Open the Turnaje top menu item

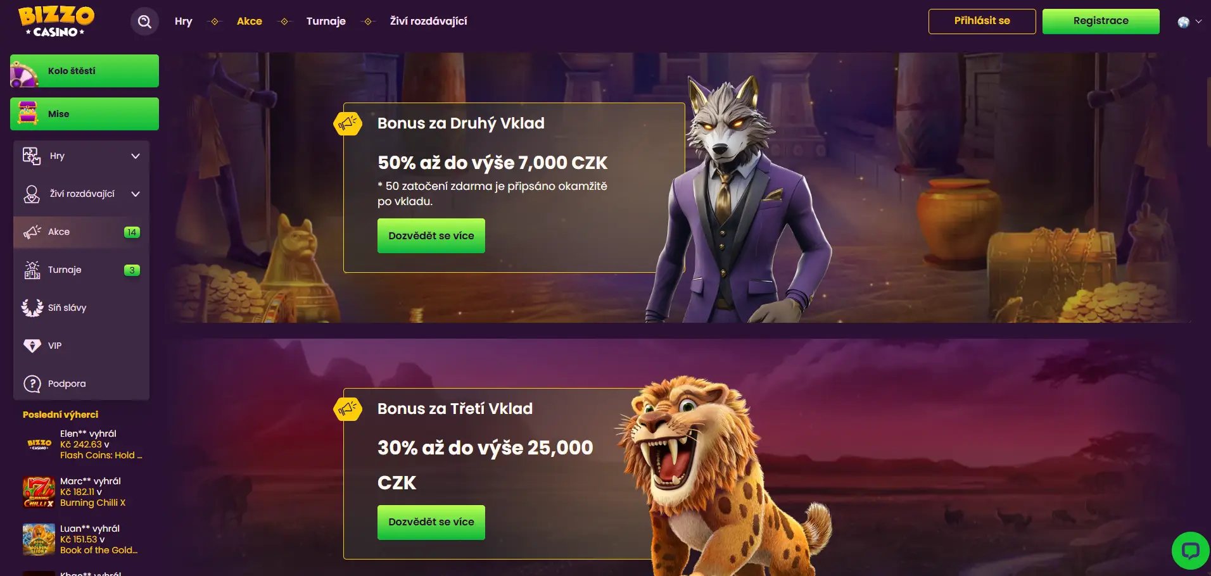[326, 21]
